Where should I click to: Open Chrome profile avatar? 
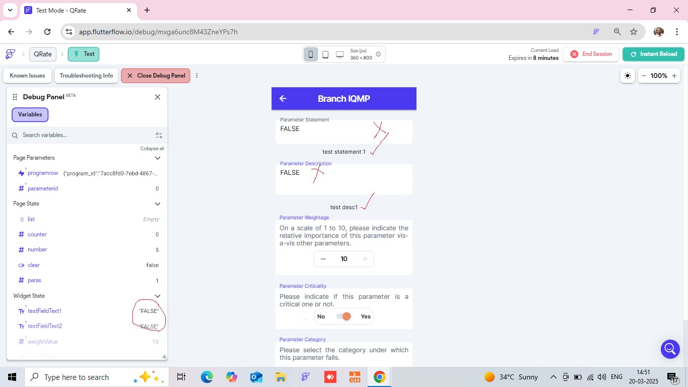(x=658, y=32)
